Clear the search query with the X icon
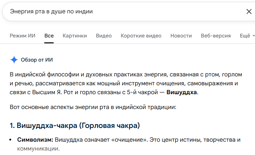The image size is (255, 155). click(x=249, y=11)
